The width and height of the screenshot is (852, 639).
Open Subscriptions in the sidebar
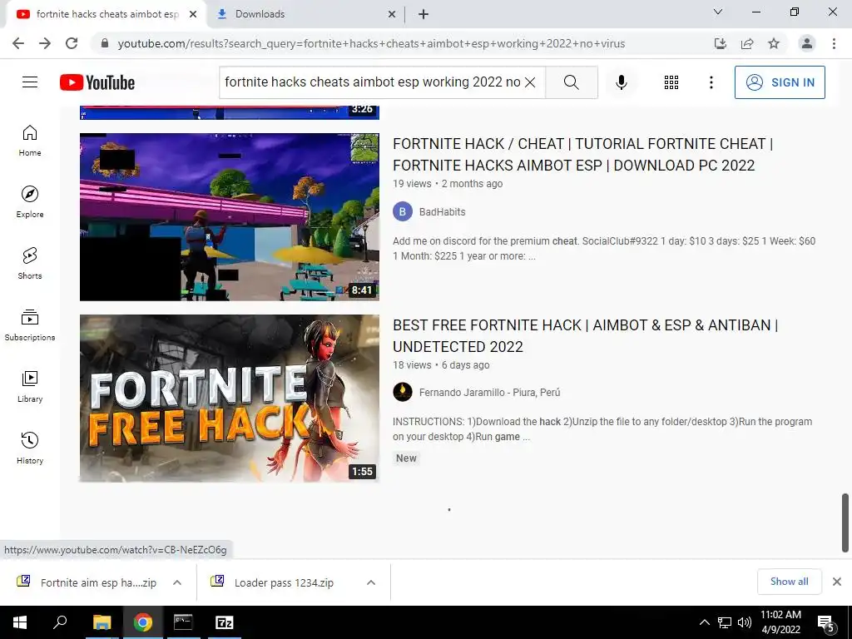point(30,325)
